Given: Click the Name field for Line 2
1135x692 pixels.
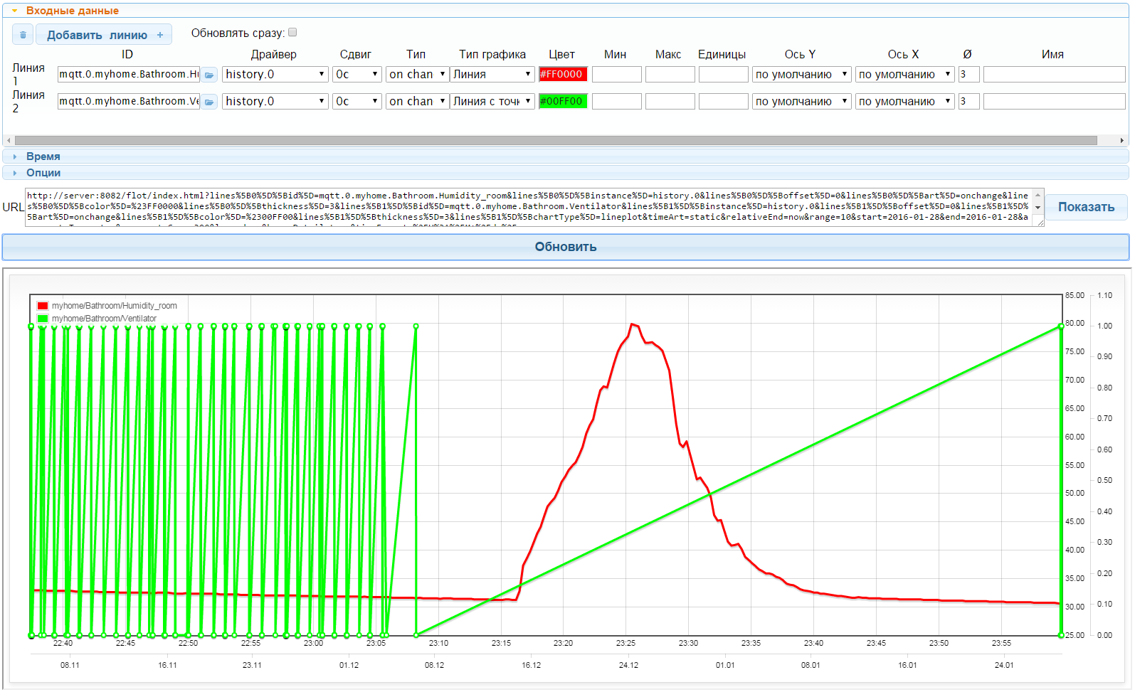Looking at the screenshot, I should pos(1054,101).
